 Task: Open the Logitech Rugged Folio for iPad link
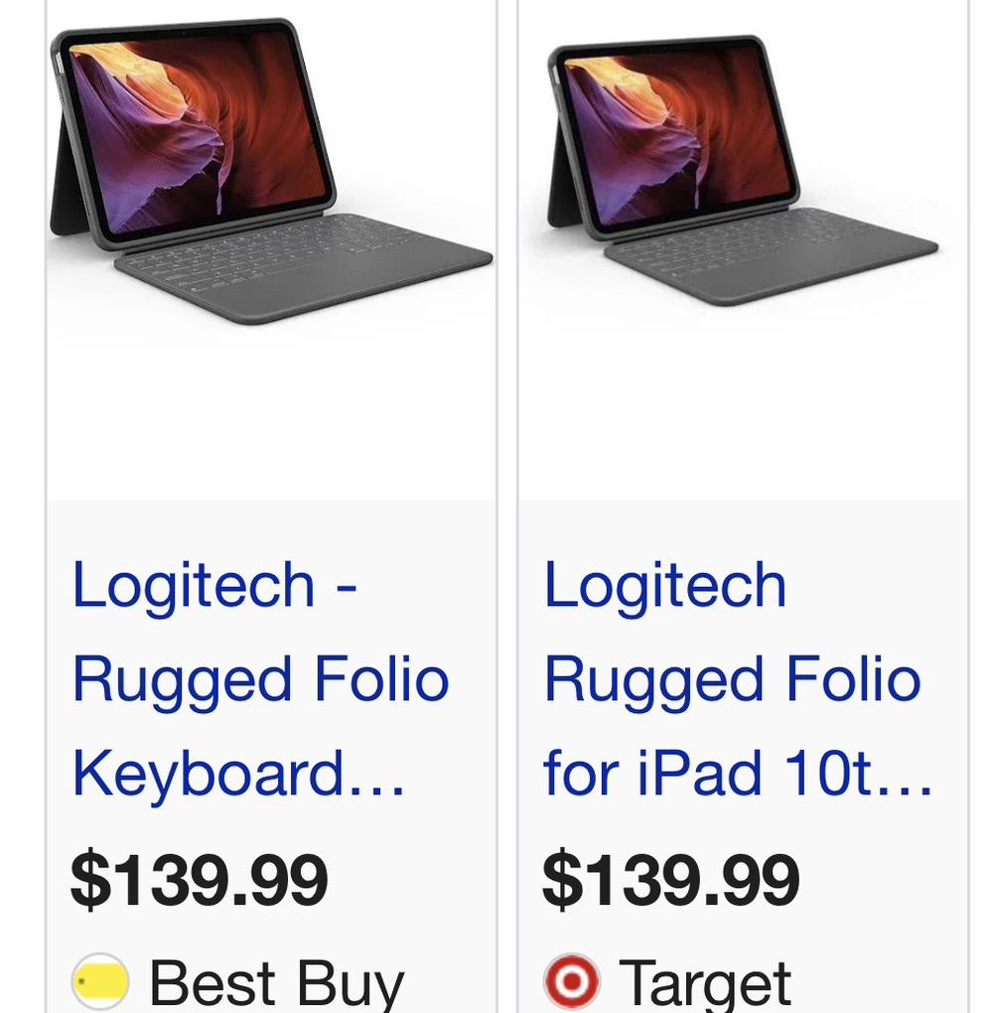click(738, 679)
